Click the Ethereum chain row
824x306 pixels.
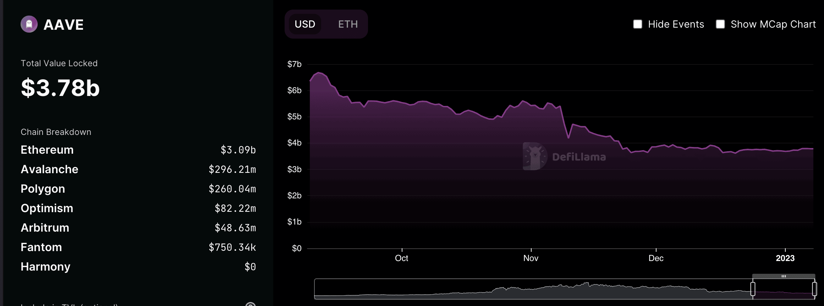click(138, 150)
